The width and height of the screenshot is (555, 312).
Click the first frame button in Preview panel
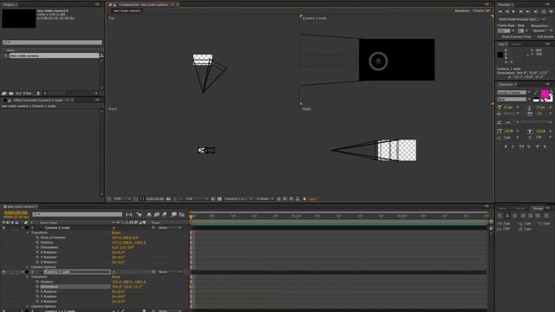point(500,11)
